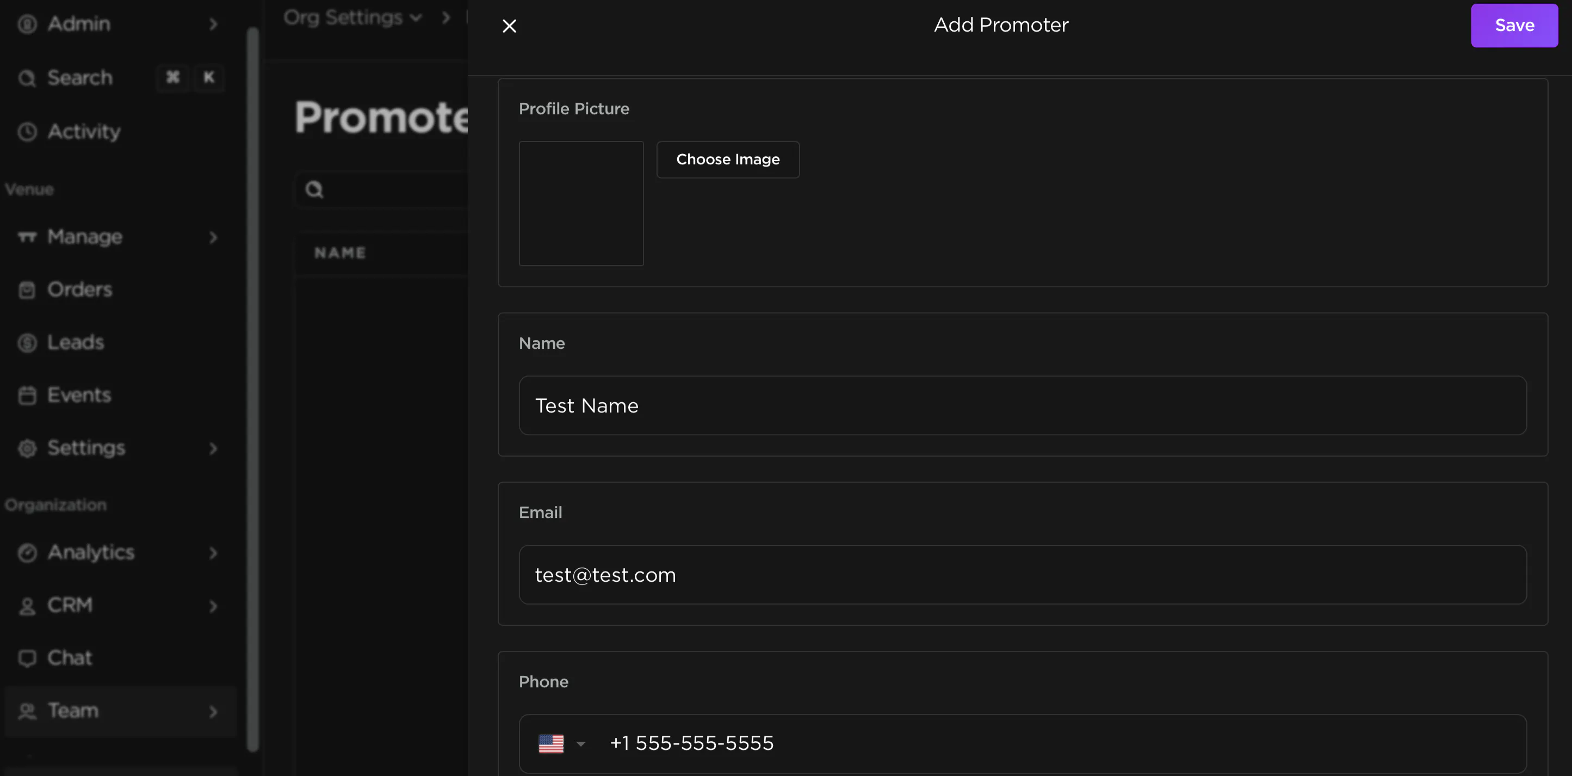Click the Chat bubble icon
1572x776 pixels.
click(x=27, y=658)
